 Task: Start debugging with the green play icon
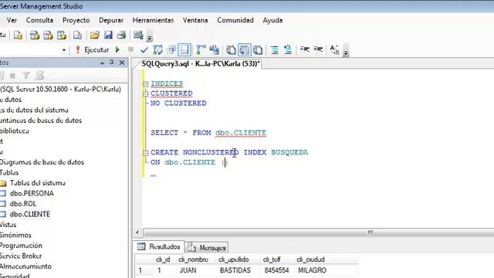[117, 49]
